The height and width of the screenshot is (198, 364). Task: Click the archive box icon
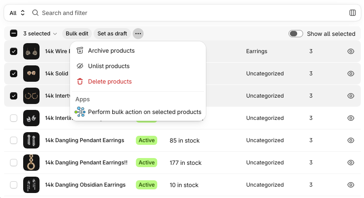(x=80, y=50)
